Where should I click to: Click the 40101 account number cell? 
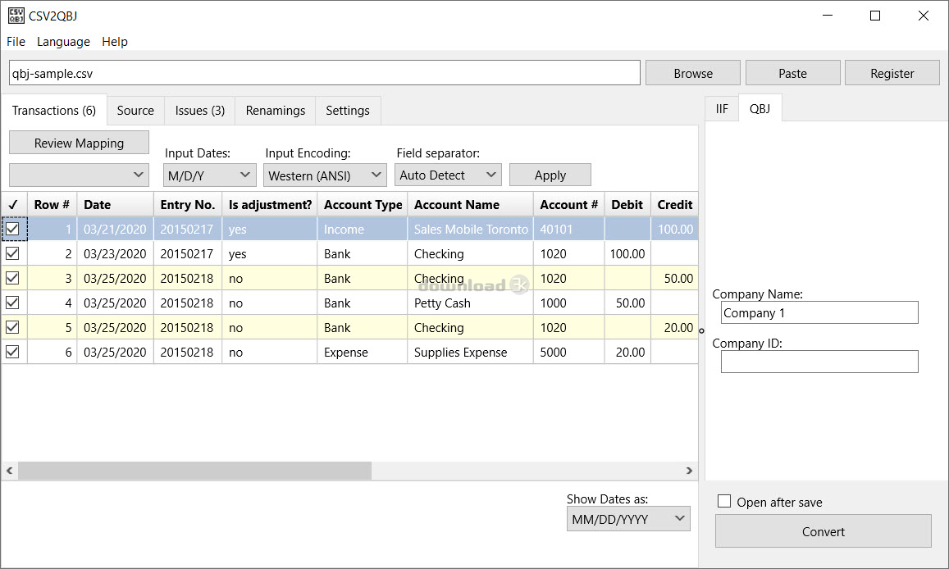click(569, 230)
